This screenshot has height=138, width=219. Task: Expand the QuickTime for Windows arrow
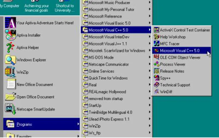pos(150,78)
